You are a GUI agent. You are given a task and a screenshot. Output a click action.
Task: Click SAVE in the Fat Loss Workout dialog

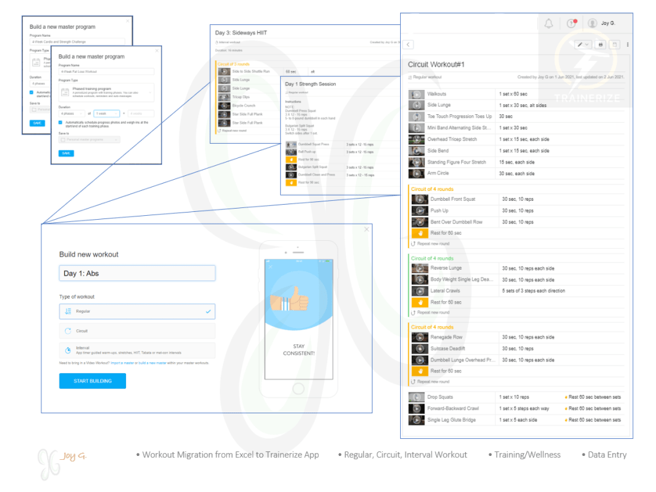[66, 154]
